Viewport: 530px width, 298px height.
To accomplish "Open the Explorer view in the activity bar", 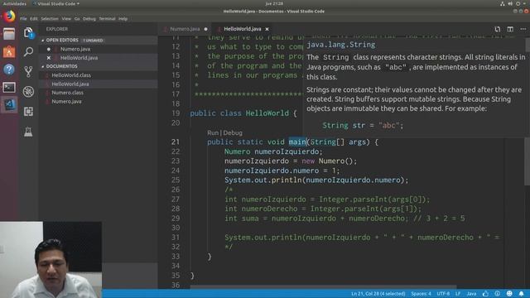I will click(x=29, y=33).
